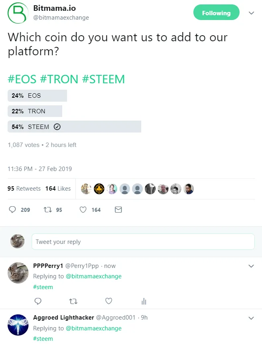The width and height of the screenshot is (262, 348).
Task: Click the Tweet your reply input field
Action: point(143,241)
